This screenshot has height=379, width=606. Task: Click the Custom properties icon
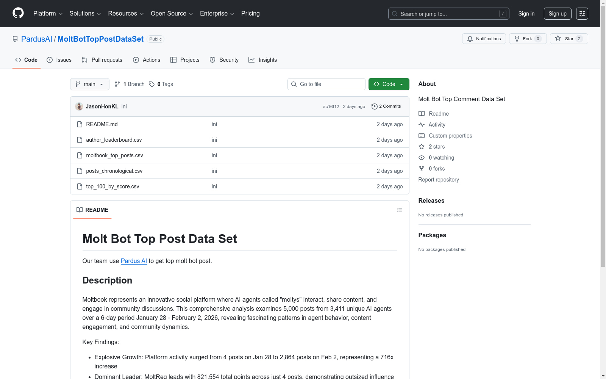tap(422, 136)
